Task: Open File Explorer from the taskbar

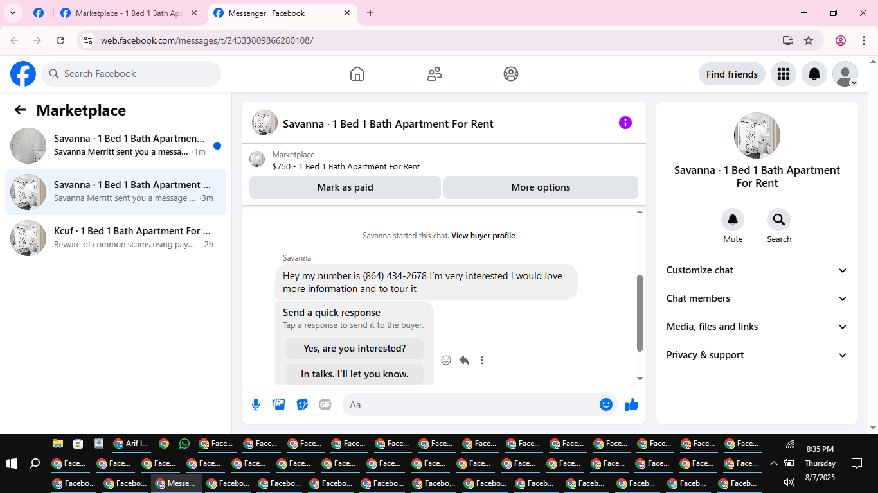Action: click(58, 444)
